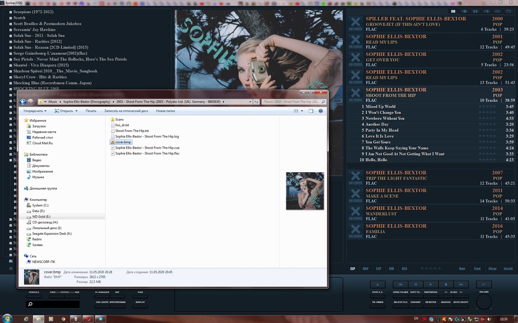Screen dimensions: 518x323
Task: Toggle the Explorer preview pane button
Action: [311, 111]
